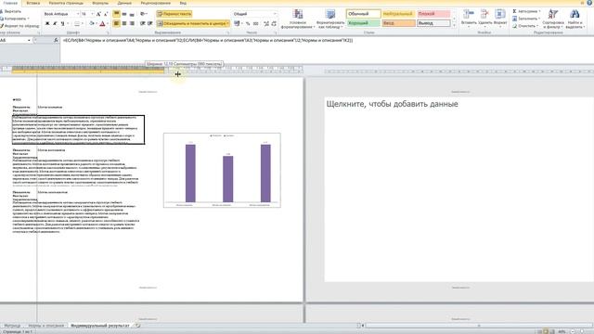Apply the 'Плохой' red cell style
594x334 pixels.
(x=433, y=14)
